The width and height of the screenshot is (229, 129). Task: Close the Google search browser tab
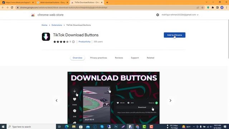coord(67,3)
